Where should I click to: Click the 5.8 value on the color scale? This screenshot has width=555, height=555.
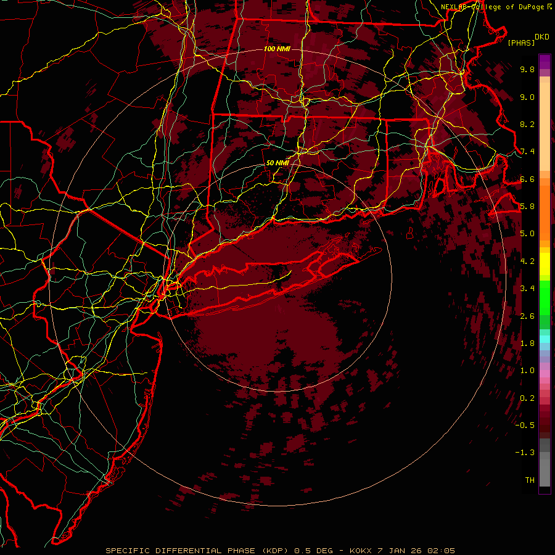click(x=527, y=207)
